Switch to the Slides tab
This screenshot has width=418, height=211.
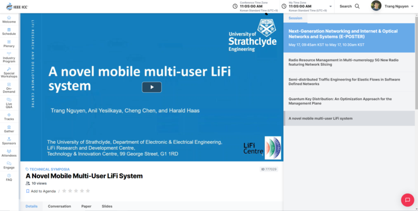tap(107, 206)
